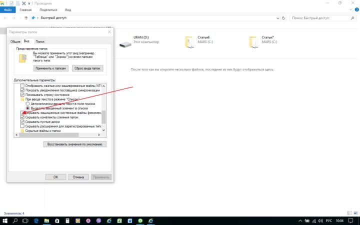
Task: Click the taskbar search magnifier
Action: point(15,220)
